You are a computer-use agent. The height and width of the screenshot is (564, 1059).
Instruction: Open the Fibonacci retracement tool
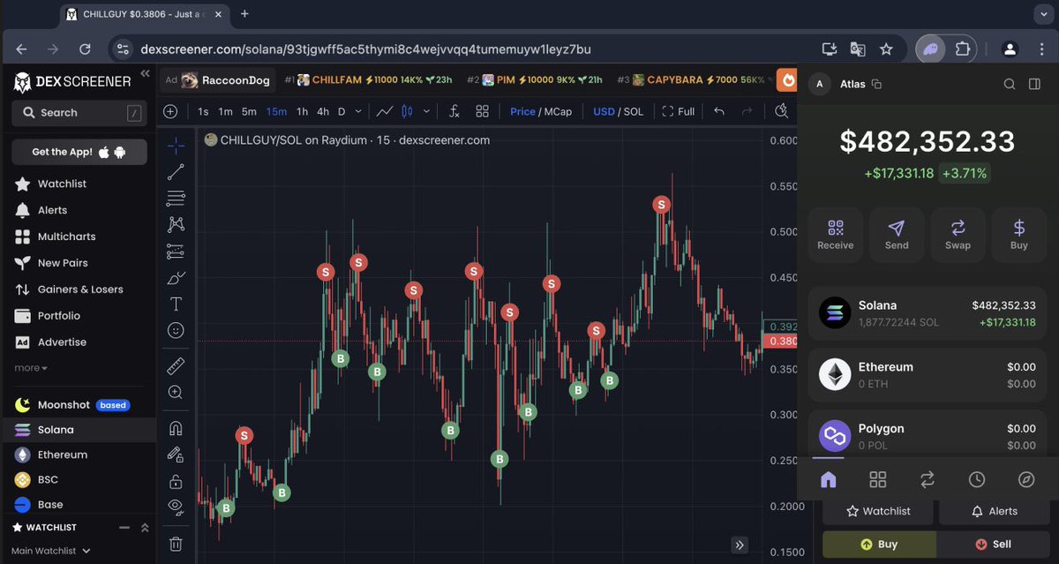(x=176, y=199)
